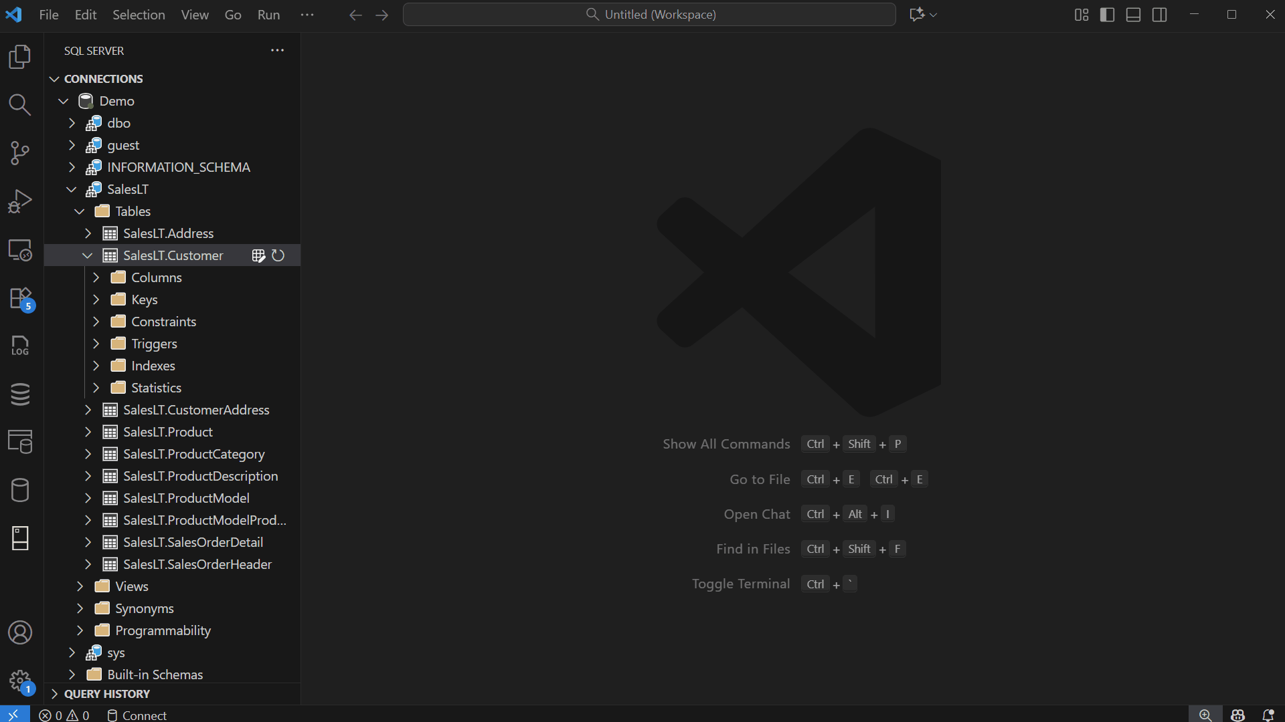
Task: Collapse the CONNECTIONS section
Action: (54, 79)
